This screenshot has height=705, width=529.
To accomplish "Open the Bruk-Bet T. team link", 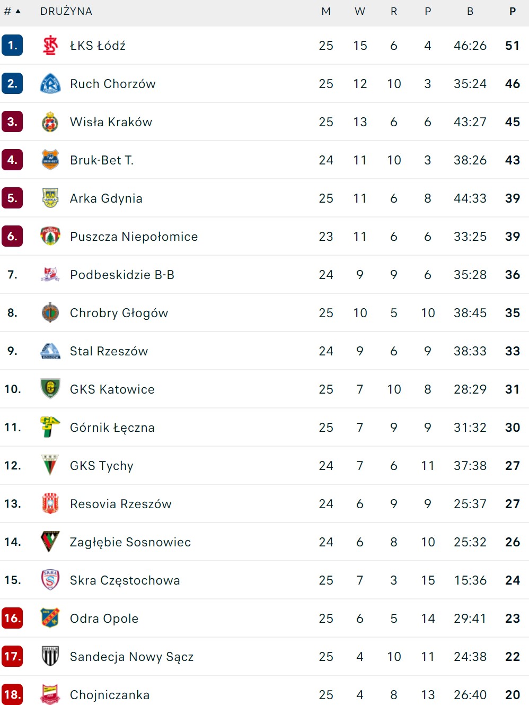I will click(102, 160).
